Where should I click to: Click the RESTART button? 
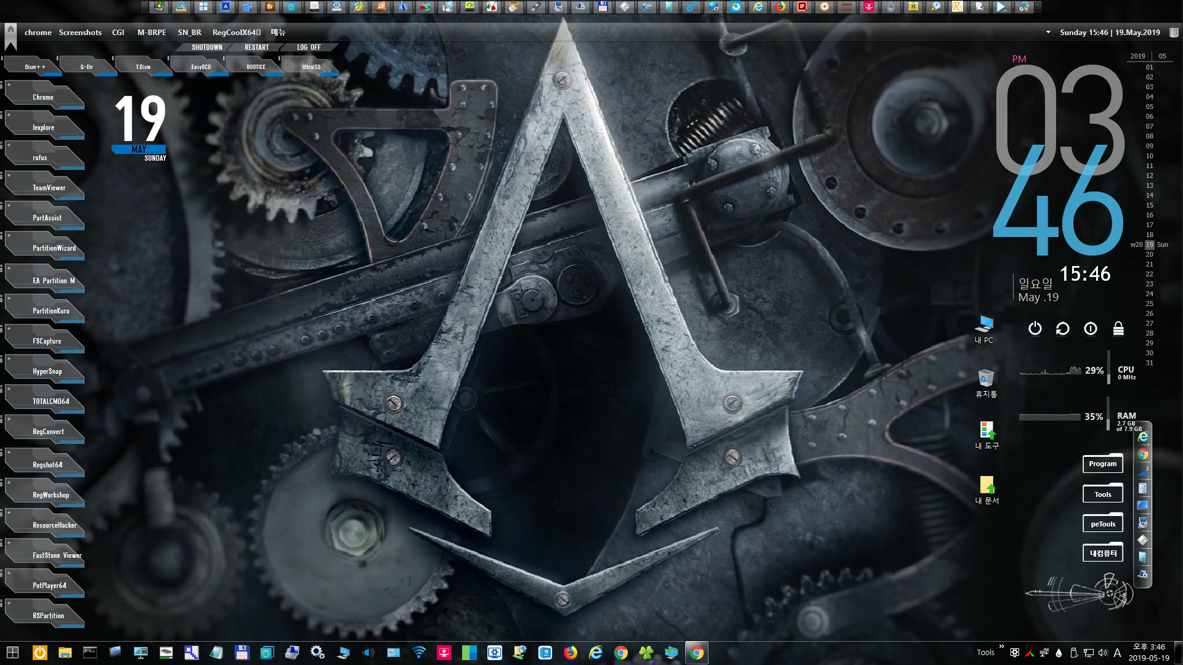256,47
